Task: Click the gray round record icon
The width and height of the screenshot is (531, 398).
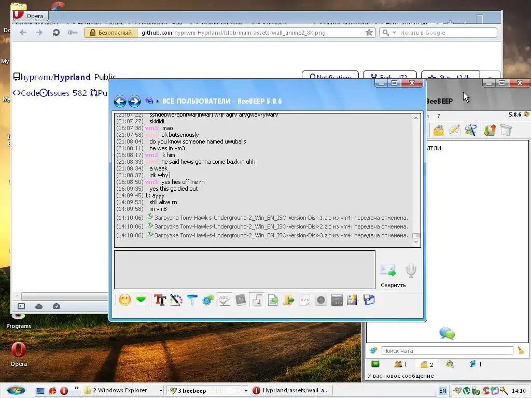Action: pyautogui.click(x=320, y=300)
